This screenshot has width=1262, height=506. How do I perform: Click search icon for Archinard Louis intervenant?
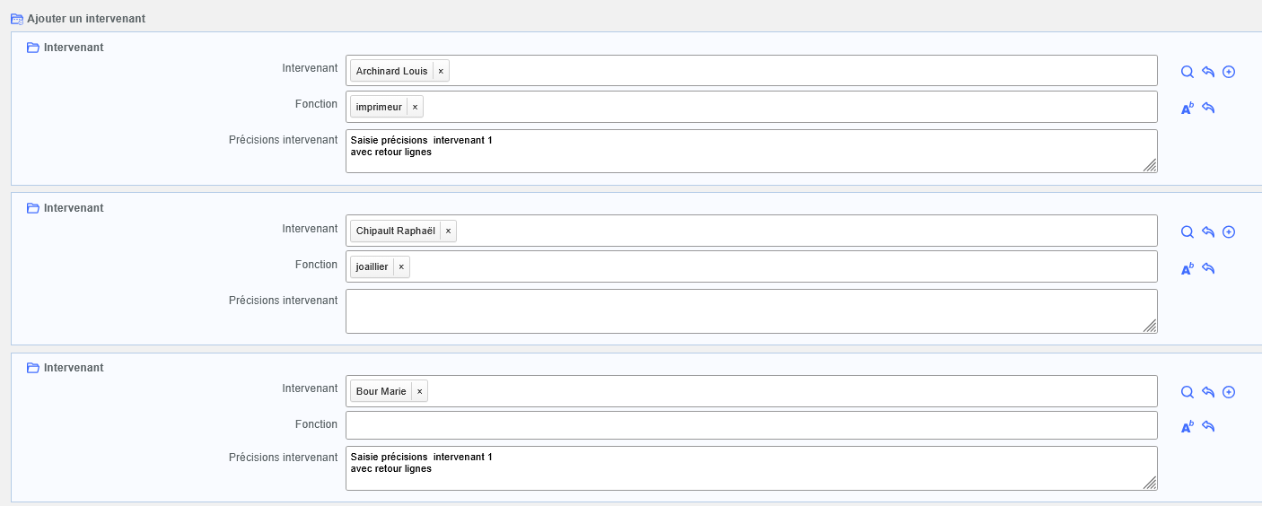[1187, 72]
